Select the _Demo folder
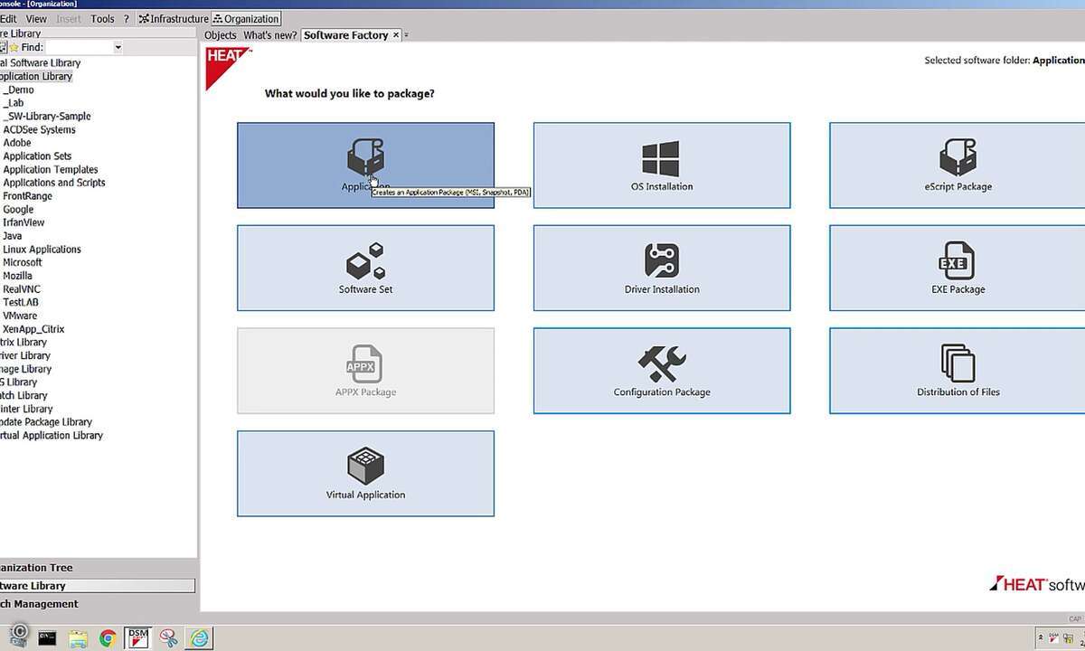Screen dimensions: 1085x651 19,90
